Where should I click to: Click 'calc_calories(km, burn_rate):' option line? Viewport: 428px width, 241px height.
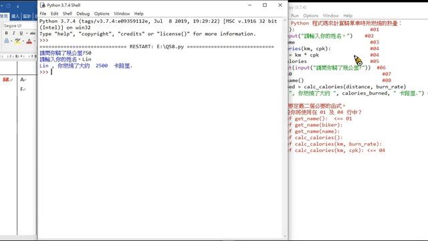(x=338, y=144)
